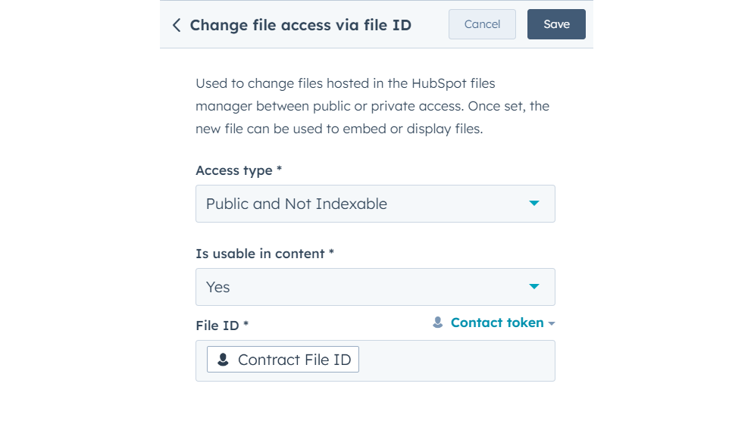Open the Contact token link

[x=497, y=323]
